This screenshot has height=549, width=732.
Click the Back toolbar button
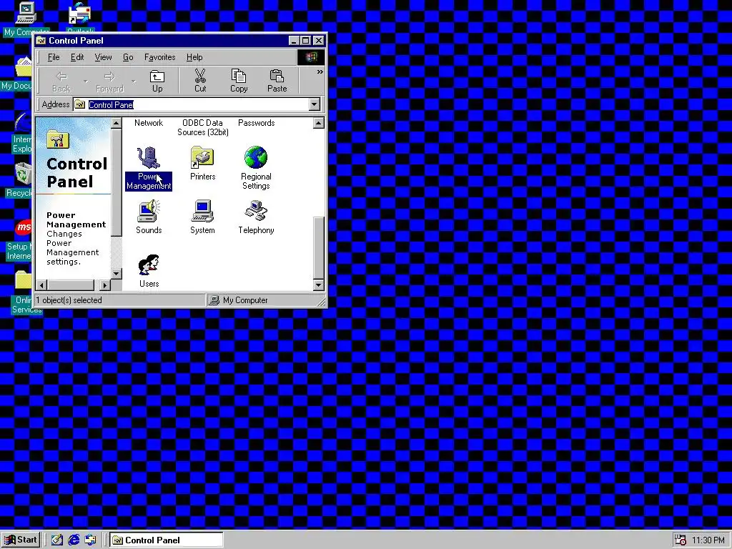point(61,81)
